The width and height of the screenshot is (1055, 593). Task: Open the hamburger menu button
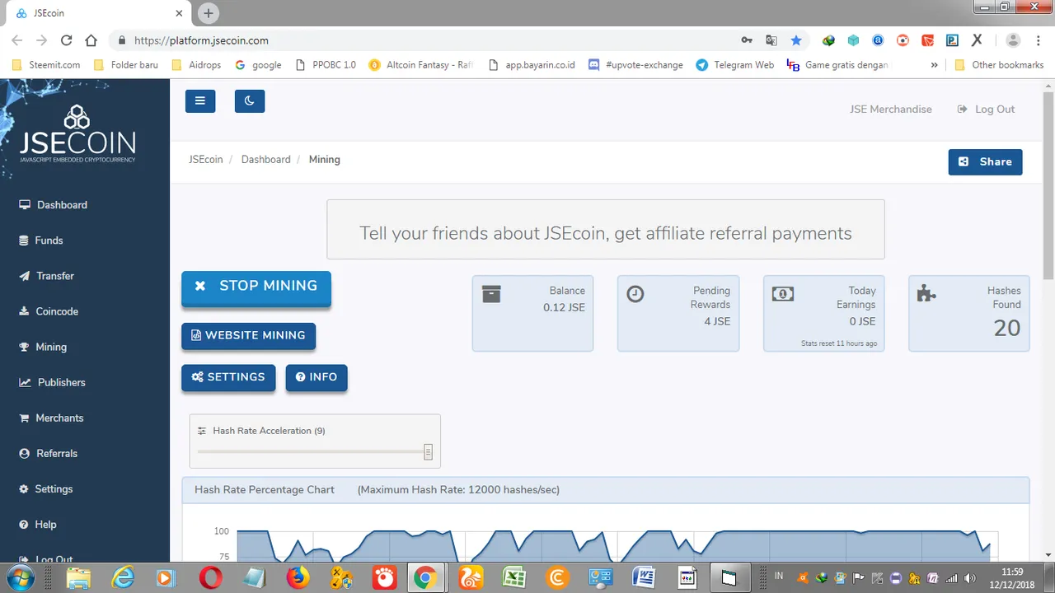pos(200,101)
